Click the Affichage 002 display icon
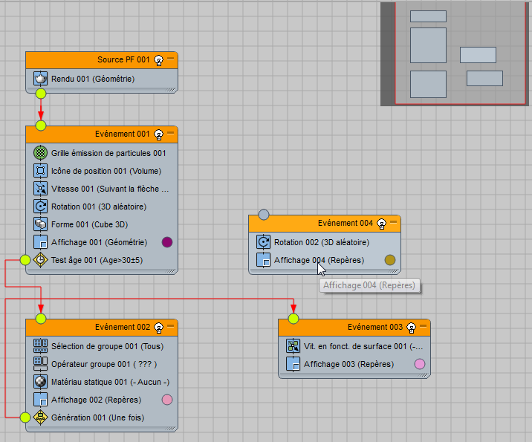 [x=40, y=400]
